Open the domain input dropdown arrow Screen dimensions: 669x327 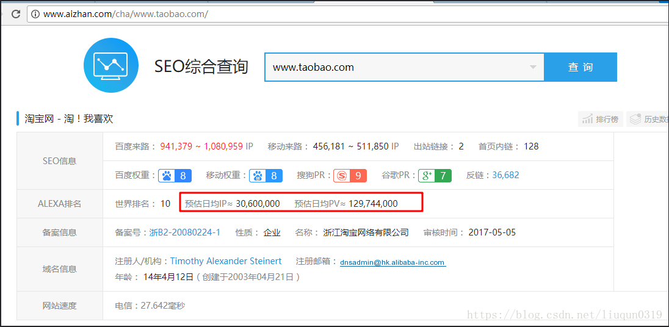pyautogui.click(x=532, y=67)
